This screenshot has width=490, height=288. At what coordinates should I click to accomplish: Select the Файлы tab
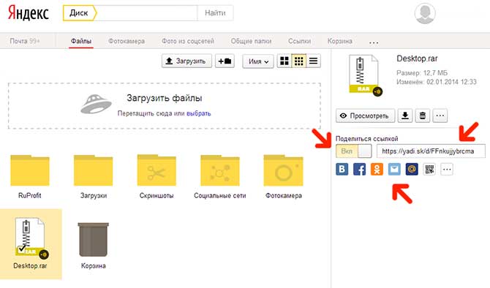point(81,41)
